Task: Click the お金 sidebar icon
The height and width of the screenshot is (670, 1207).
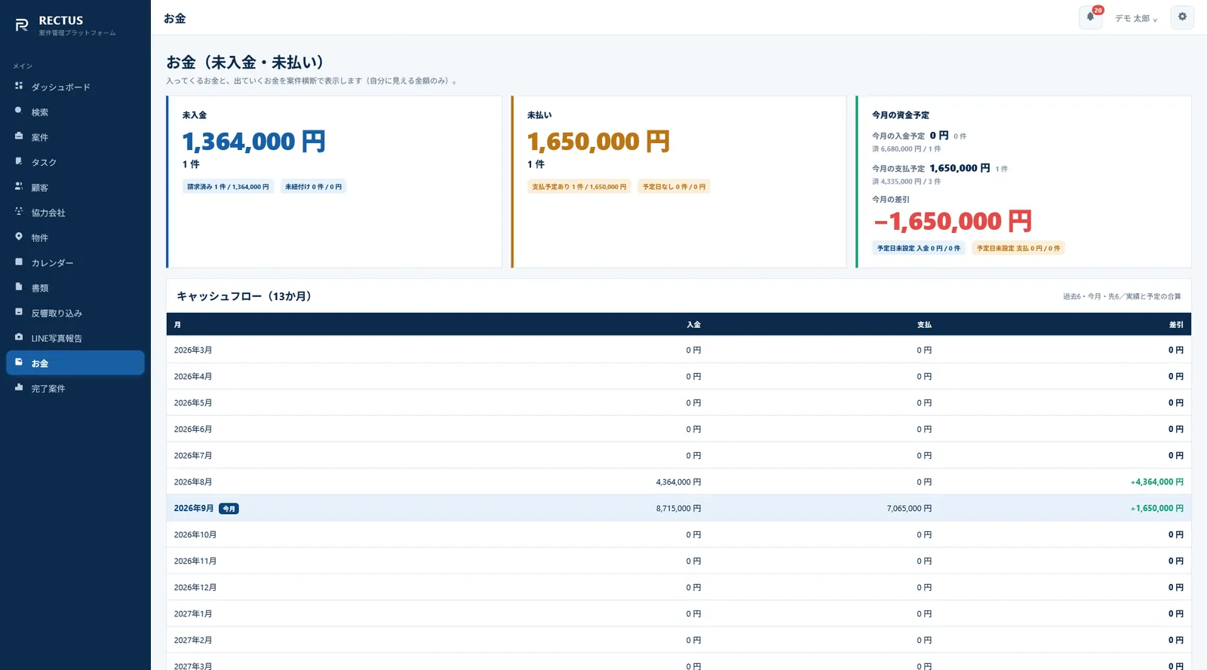Action: coord(19,363)
